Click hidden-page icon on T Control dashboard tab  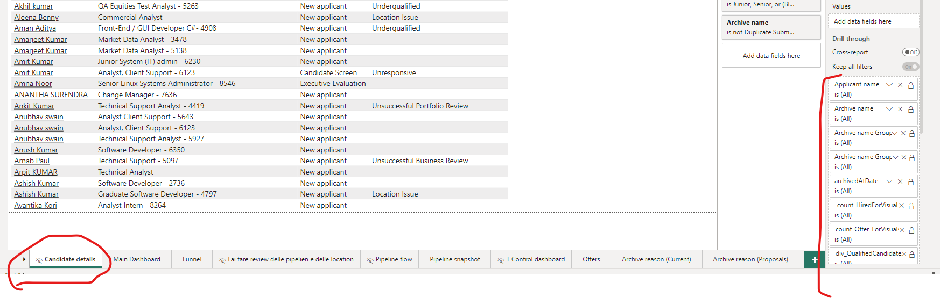click(501, 260)
